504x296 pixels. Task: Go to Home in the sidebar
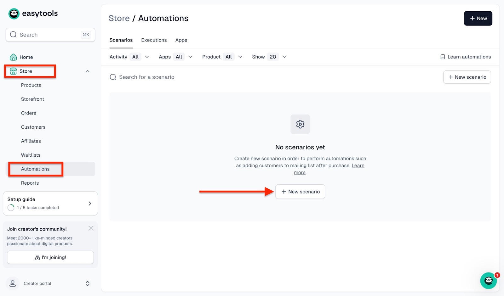point(26,57)
